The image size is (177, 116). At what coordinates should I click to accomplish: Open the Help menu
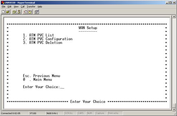(x=40, y=7)
